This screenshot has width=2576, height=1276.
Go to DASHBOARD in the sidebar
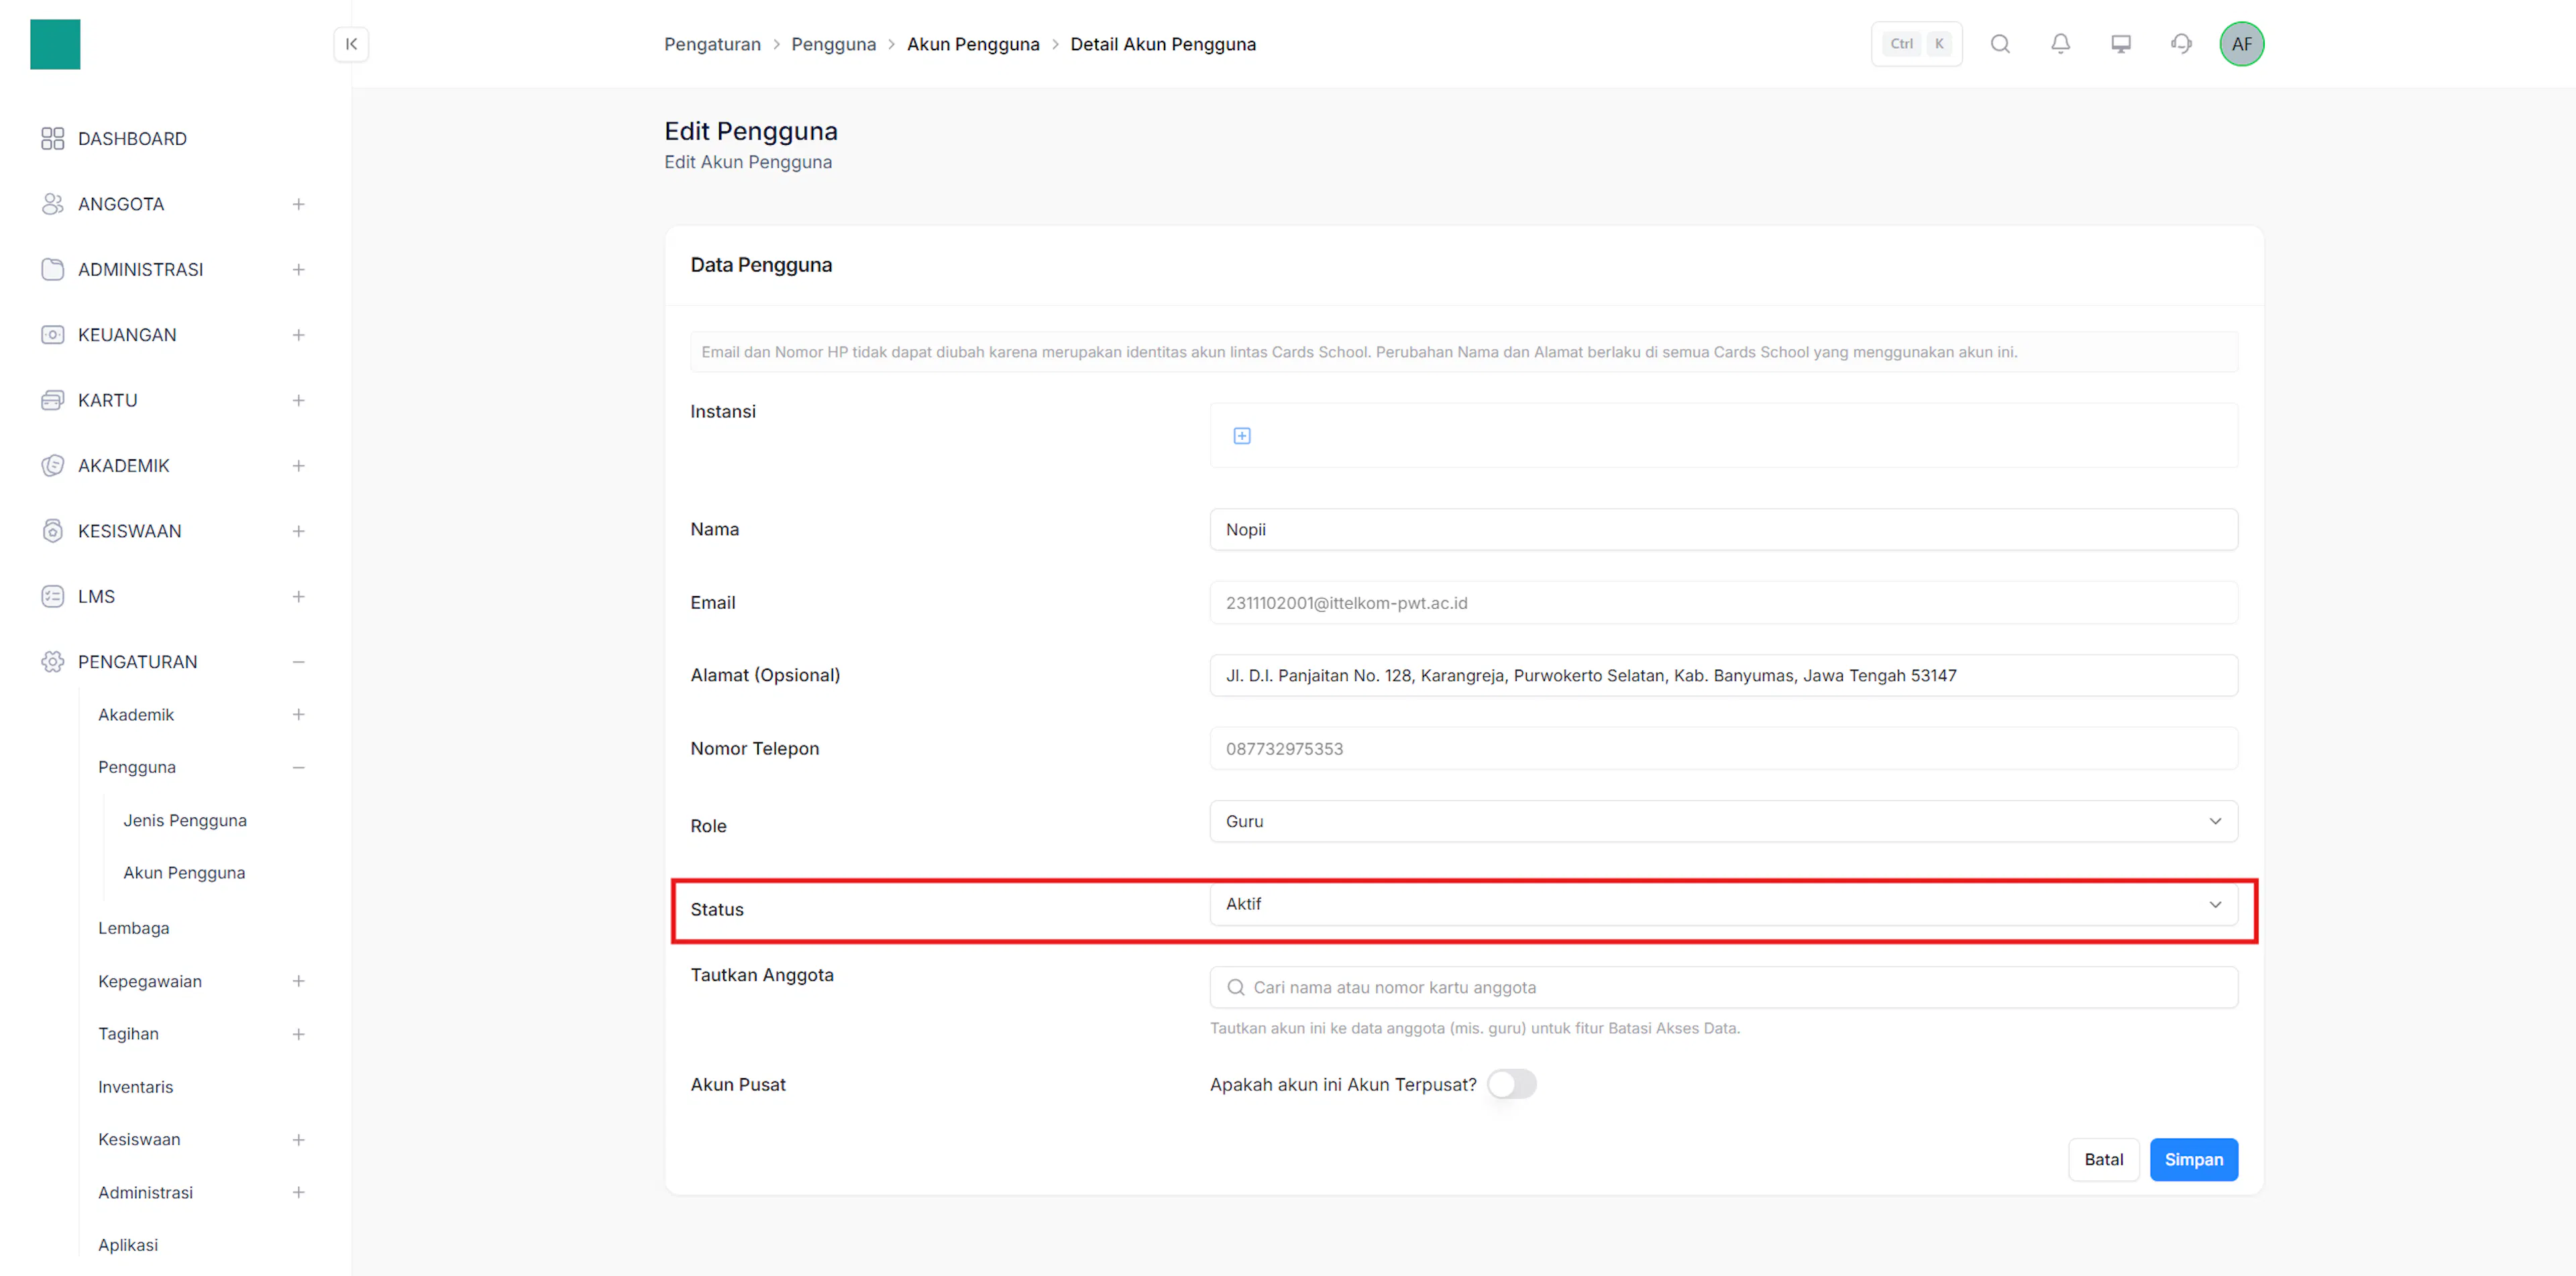(132, 139)
